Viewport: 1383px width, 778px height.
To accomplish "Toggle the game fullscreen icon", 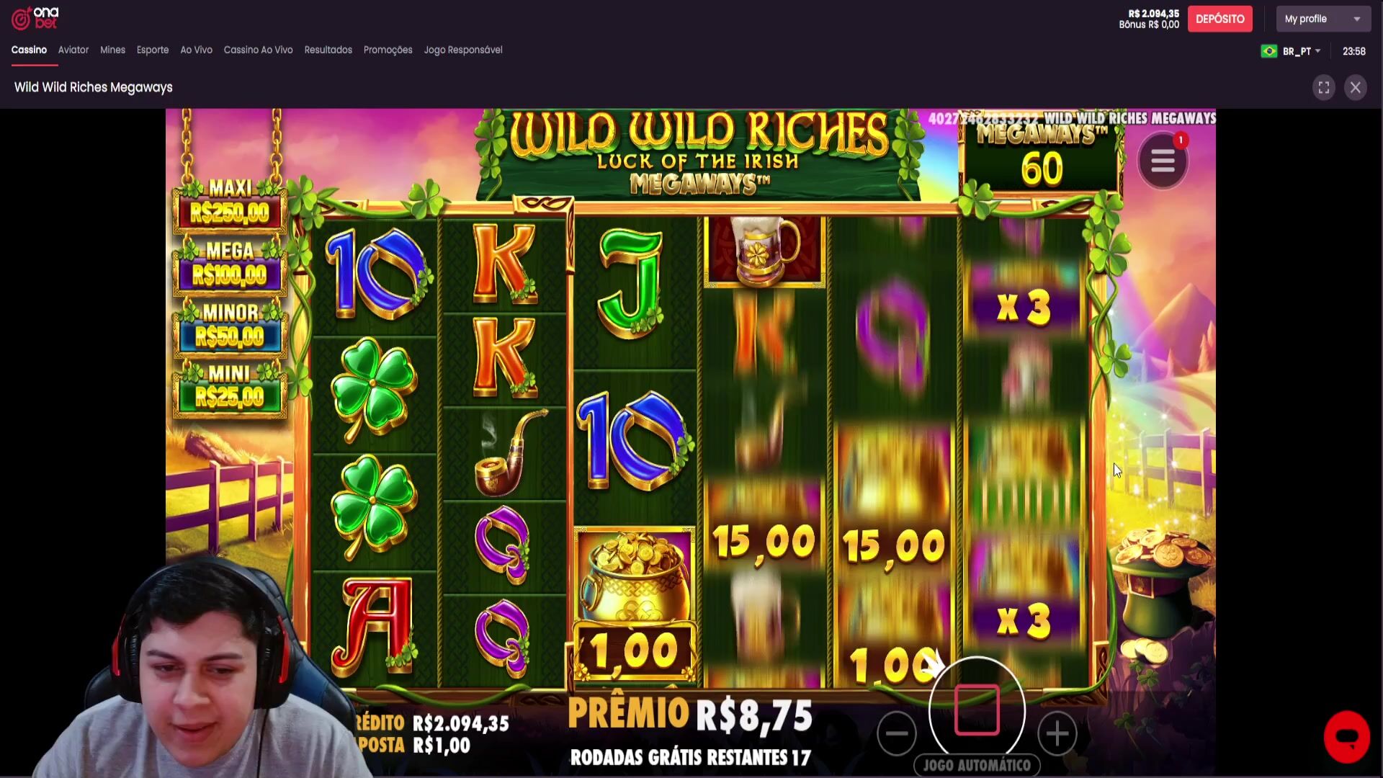I will point(1324,88).
